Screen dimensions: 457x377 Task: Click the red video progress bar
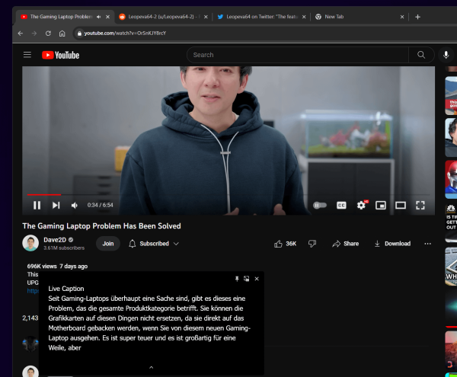coord(44,195)
